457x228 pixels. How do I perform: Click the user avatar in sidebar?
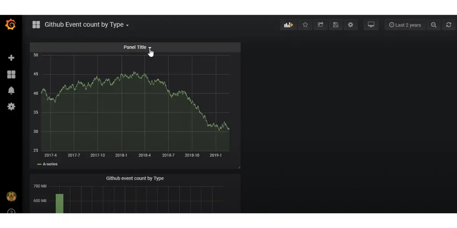(11, 196)
